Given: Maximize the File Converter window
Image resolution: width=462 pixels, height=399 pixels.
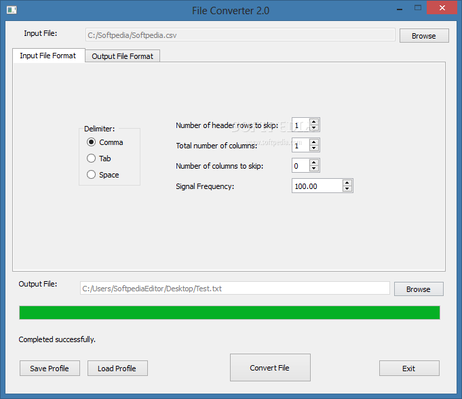Looking at the screenshot, I should pos(418,8).
